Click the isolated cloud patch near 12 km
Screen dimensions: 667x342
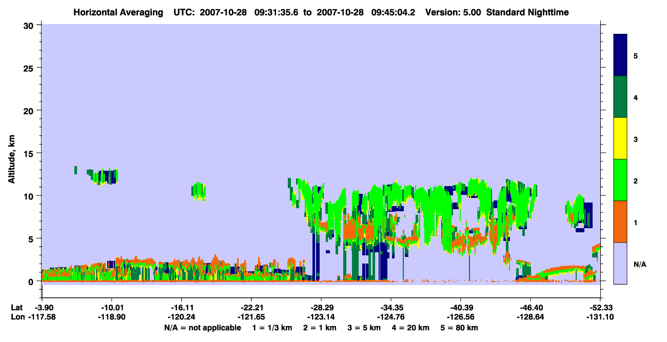[103, 176]
